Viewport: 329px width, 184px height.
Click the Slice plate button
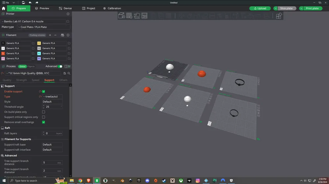pyautogui.click(x=287, y=9)
